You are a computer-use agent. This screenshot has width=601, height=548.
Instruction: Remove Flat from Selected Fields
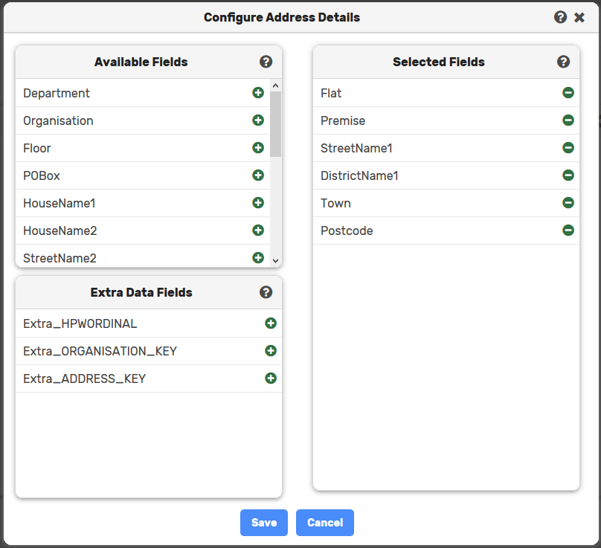[568, 93]
